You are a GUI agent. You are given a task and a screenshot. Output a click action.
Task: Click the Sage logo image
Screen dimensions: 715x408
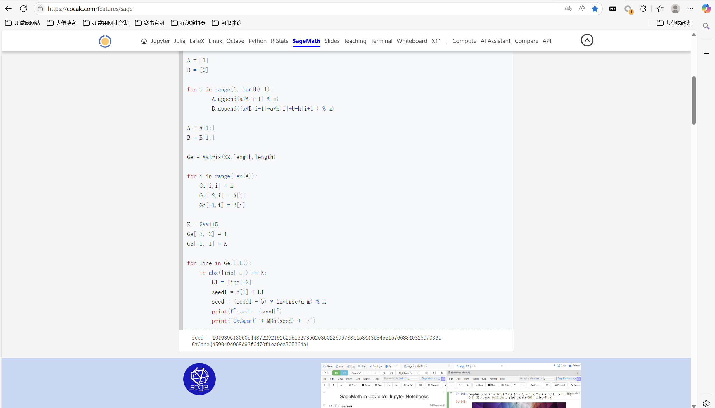199,379
